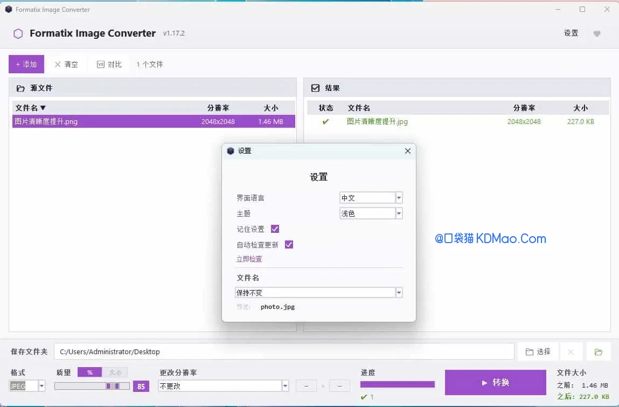Open 设置 in the top header
This screenshot has width=619, height=407.
click(571, 33)
